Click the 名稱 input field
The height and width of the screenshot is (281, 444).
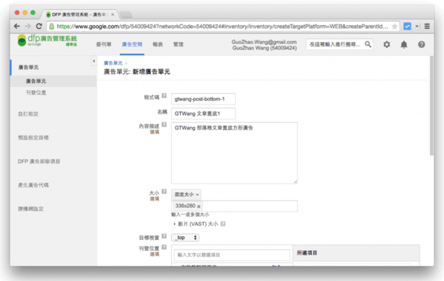click(203, 113)
